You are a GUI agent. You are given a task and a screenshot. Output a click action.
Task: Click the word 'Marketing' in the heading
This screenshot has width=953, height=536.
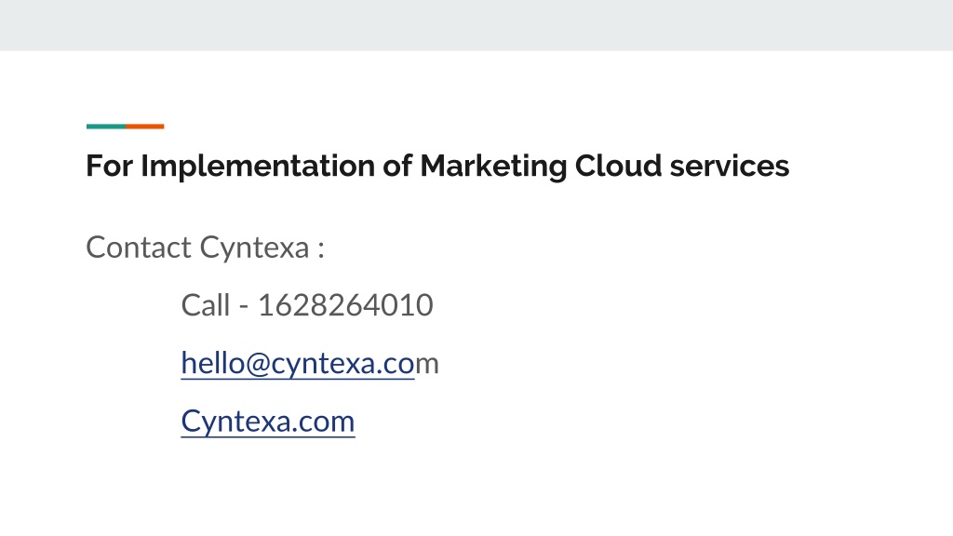(x=493, y=167)
